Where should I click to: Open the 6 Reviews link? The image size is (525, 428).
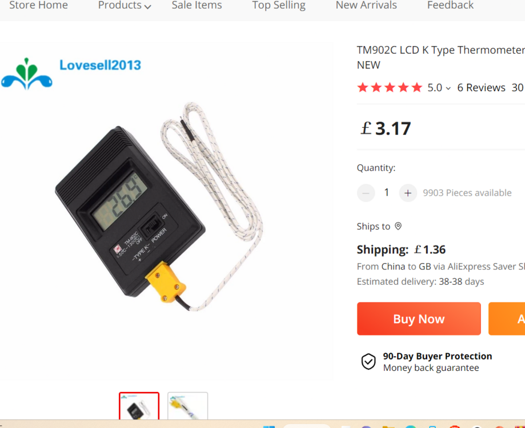coord(481,88)
